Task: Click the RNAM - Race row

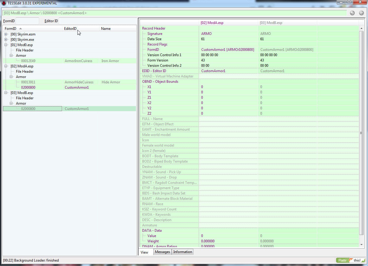Action: [249, 204]
